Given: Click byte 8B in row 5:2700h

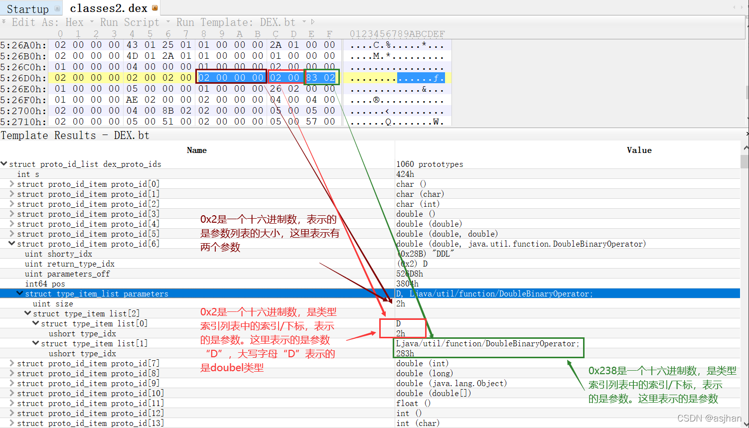Looking at the screenshot, I should 168,111.
